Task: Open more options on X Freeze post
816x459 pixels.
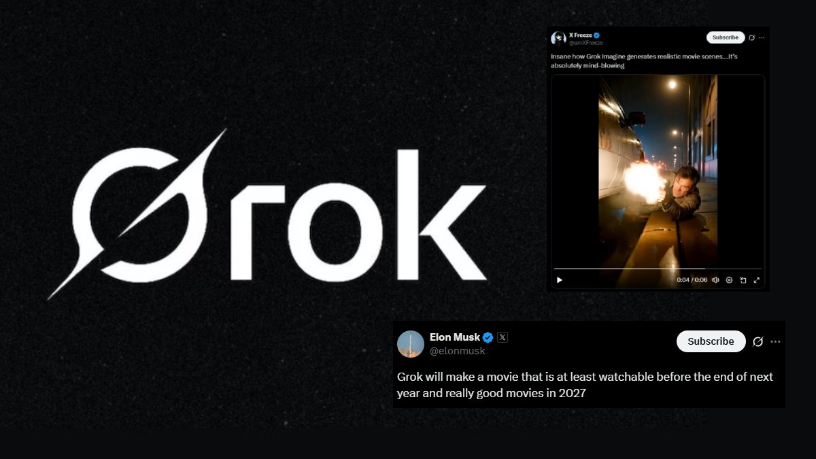Action: coord(762,37)
